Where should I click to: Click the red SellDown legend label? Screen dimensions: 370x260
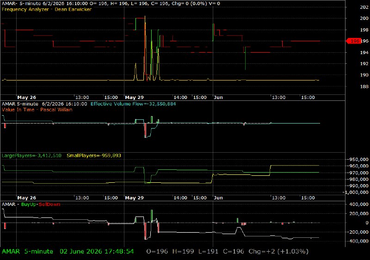click(49, 204)
